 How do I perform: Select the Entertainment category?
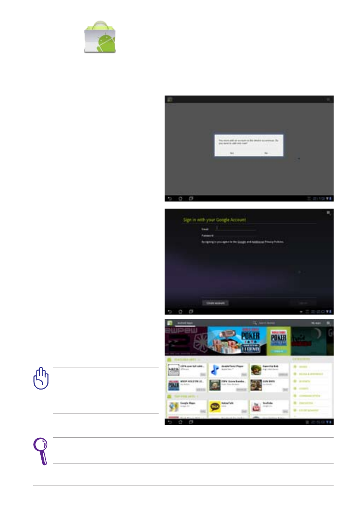tap(309, 410)
